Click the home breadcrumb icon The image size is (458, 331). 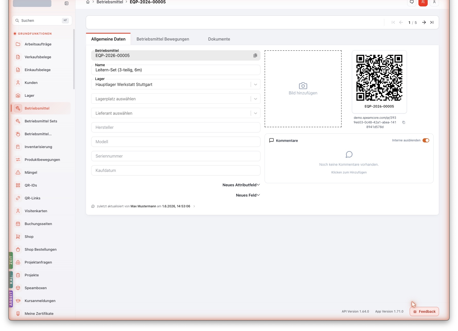click(88, 2)
